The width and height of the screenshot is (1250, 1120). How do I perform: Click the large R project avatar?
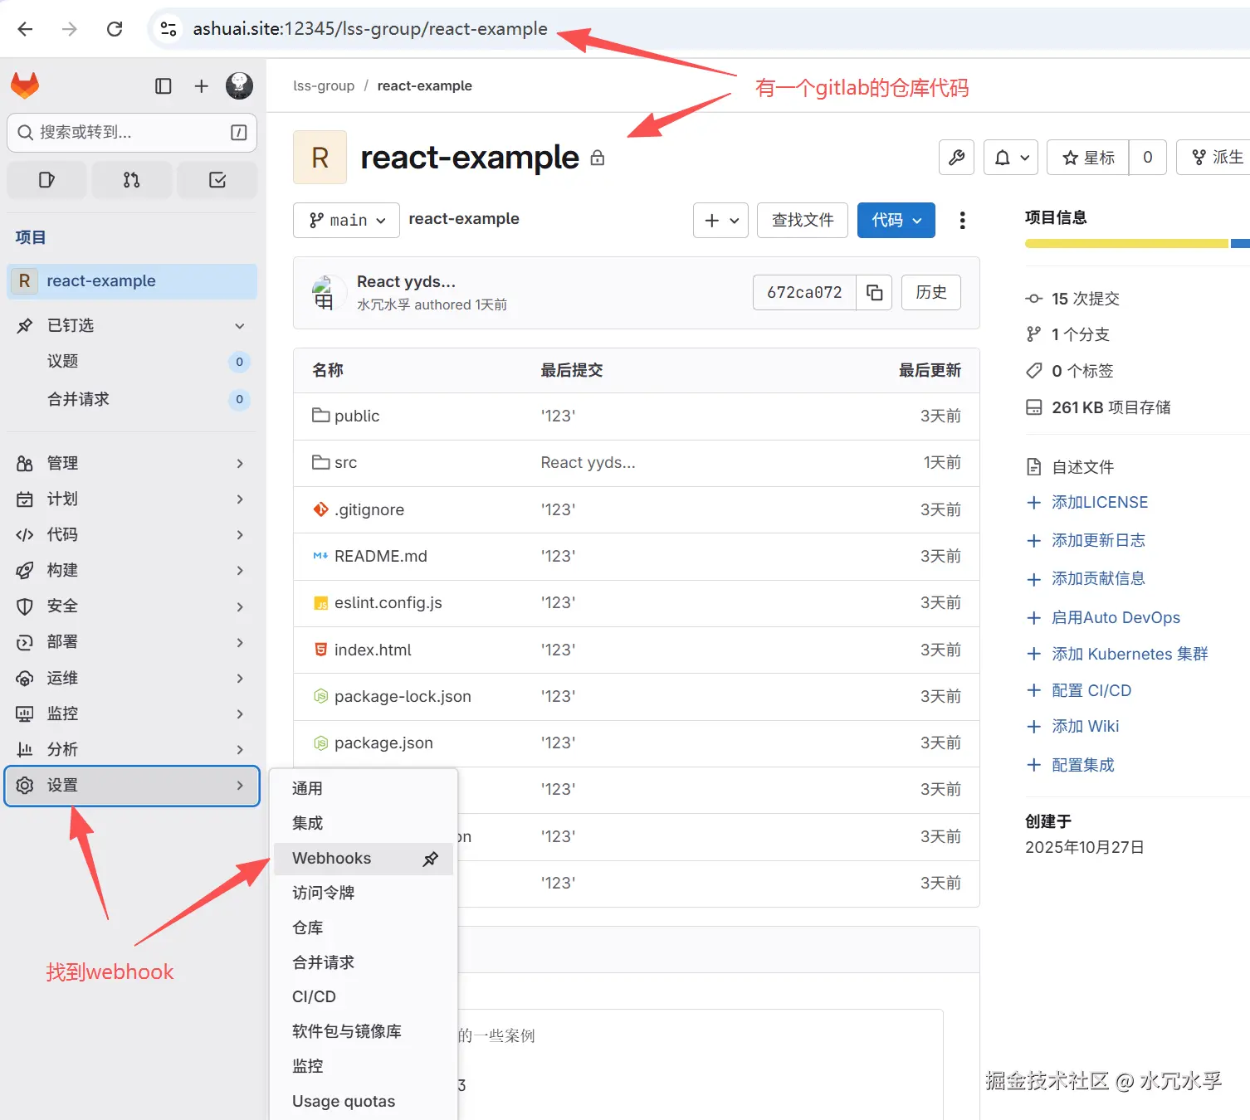tap(320, 157)
